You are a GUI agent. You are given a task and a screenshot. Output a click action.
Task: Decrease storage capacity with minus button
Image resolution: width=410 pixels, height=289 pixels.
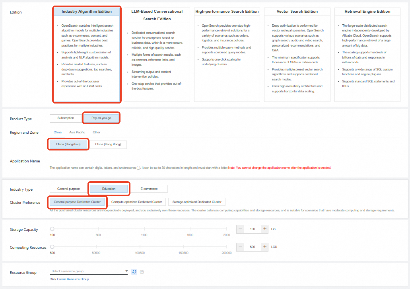tap(240, 229)
